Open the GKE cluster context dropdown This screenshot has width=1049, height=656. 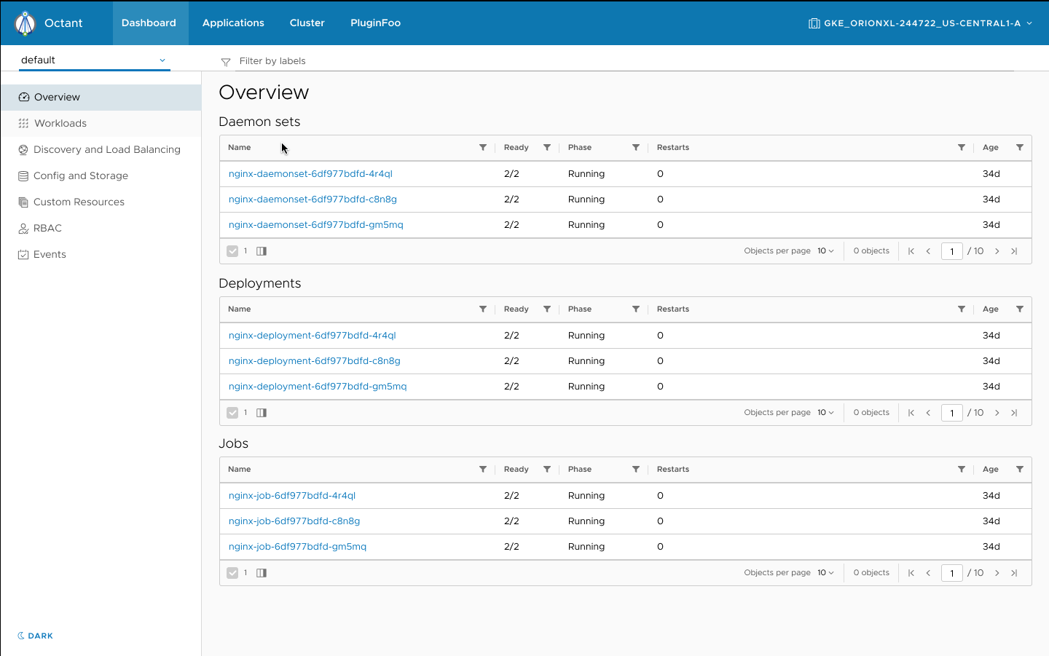point(920,23)
